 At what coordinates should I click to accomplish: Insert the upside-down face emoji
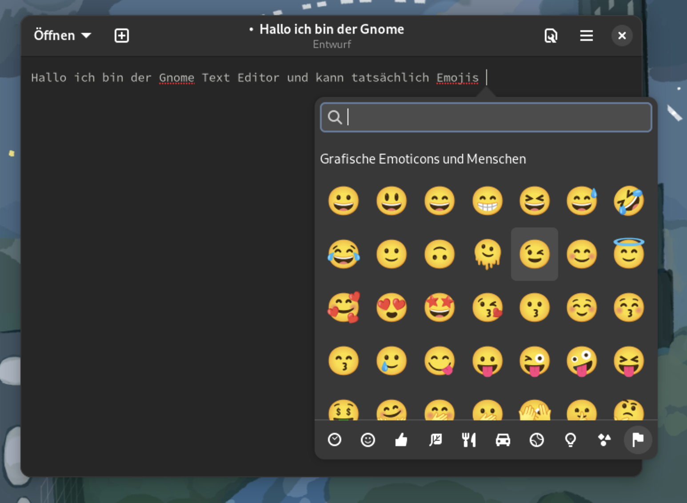439,254
